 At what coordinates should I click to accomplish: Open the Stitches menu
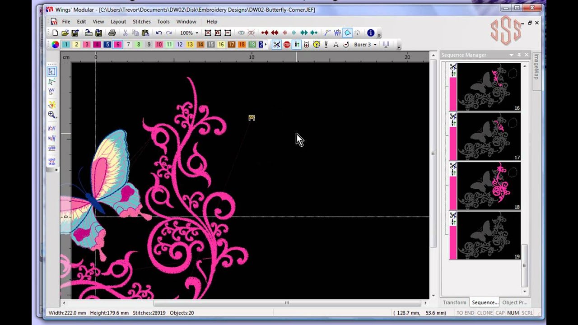(142, 22)
